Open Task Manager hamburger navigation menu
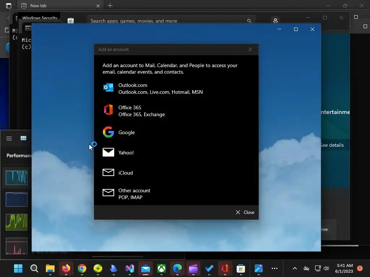This screenshot has height=277, width=370. [9, 138]
